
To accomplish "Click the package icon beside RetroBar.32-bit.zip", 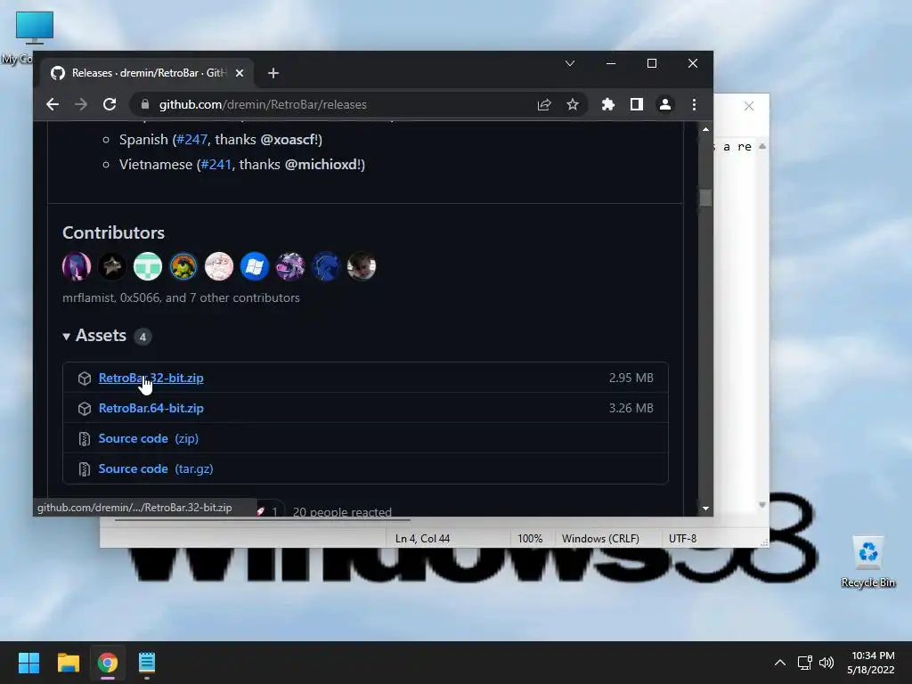I will (x=85, y=379).
